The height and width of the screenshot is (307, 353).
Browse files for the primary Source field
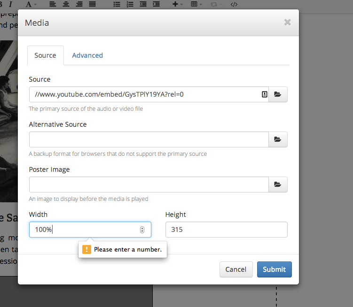tap(278, 94)
